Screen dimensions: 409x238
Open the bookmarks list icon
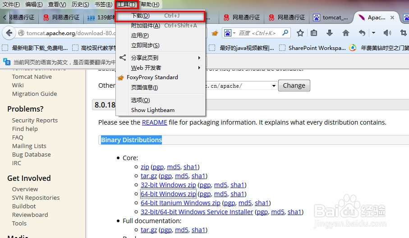(314, 33)
